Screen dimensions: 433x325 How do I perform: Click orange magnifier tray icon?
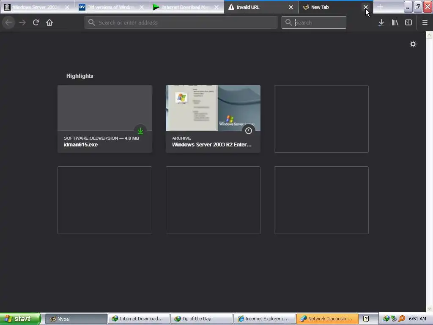[402, 319]
